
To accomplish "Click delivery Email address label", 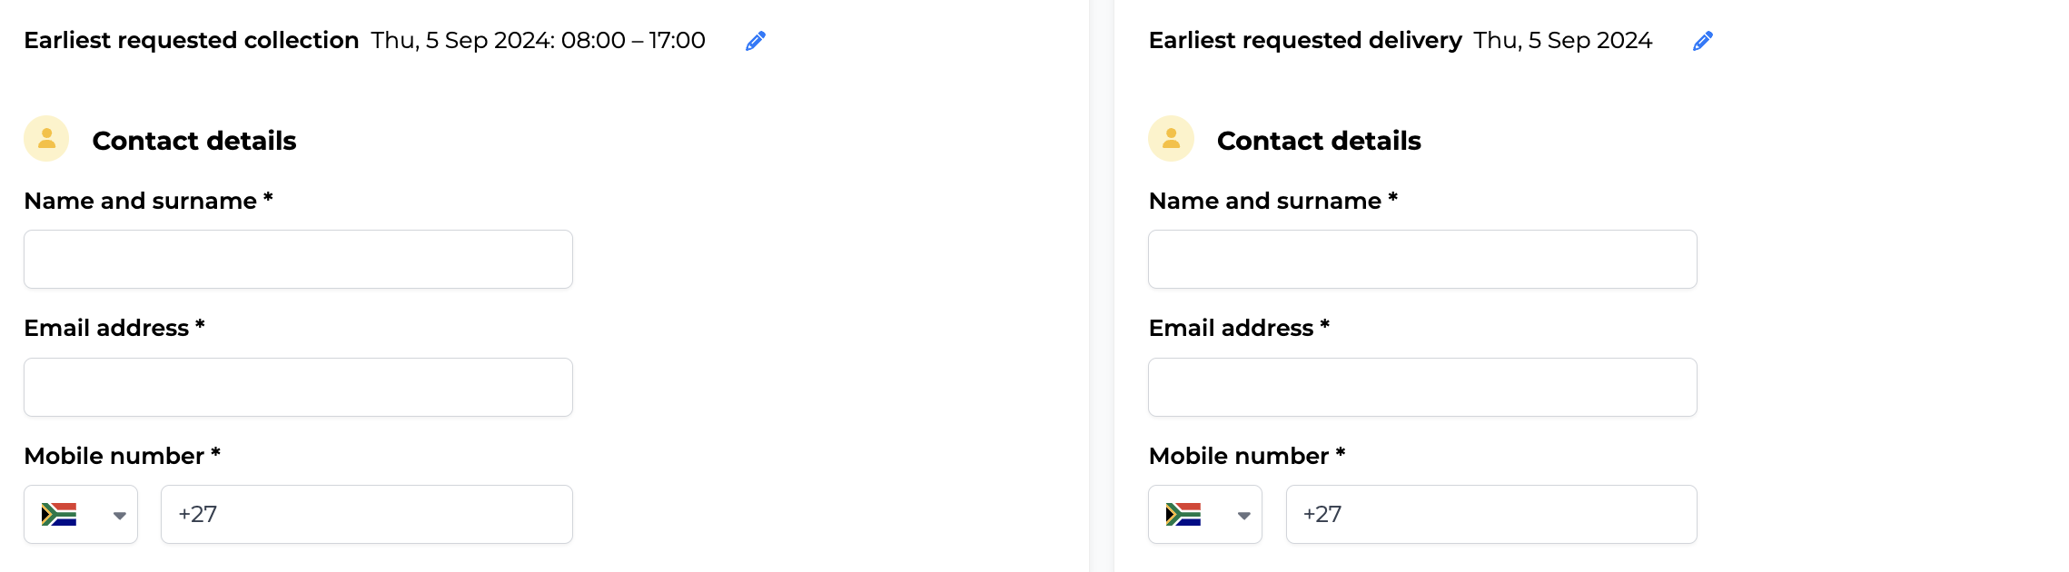I will point(1239,328).
